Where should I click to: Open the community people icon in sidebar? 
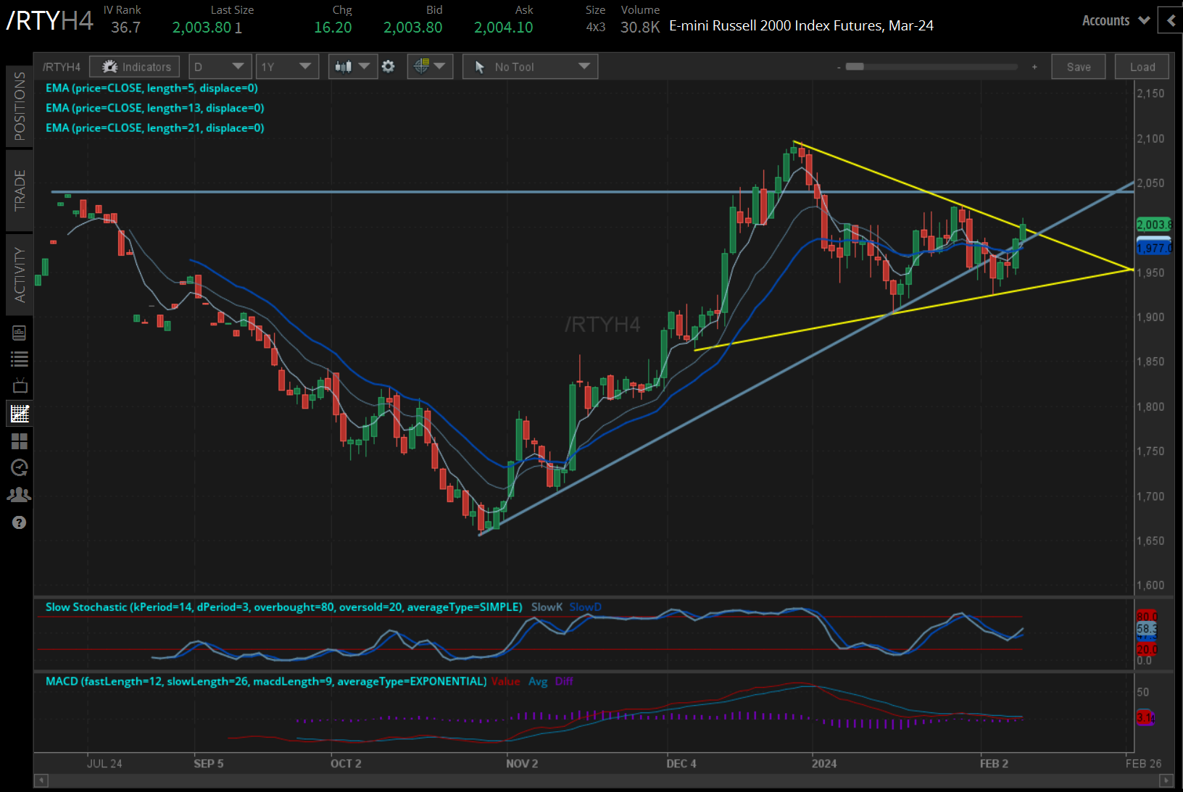point(20,495)
